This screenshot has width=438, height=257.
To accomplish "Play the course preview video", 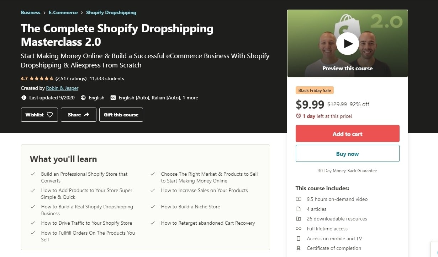I will point(347,44).
